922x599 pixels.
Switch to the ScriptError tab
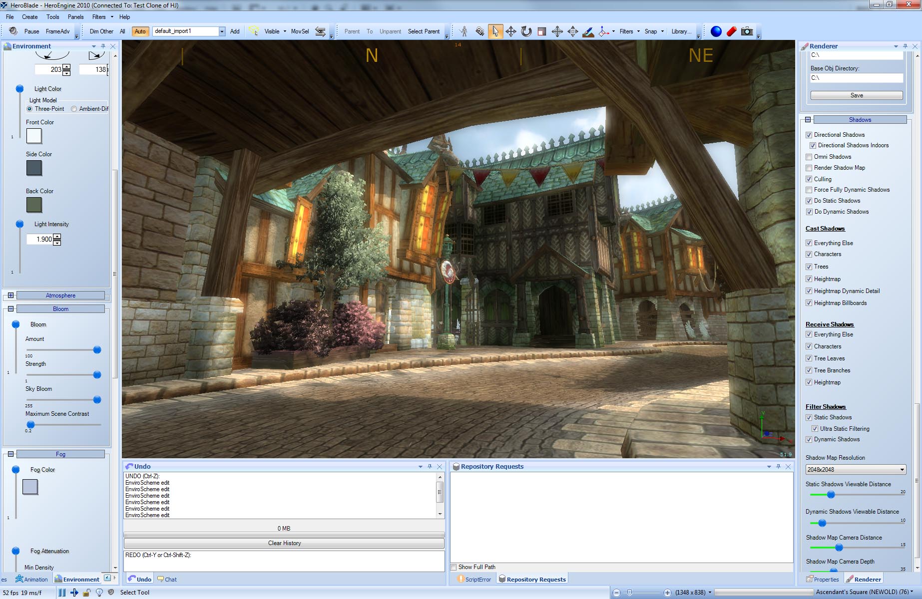click(x=474, y=580)
